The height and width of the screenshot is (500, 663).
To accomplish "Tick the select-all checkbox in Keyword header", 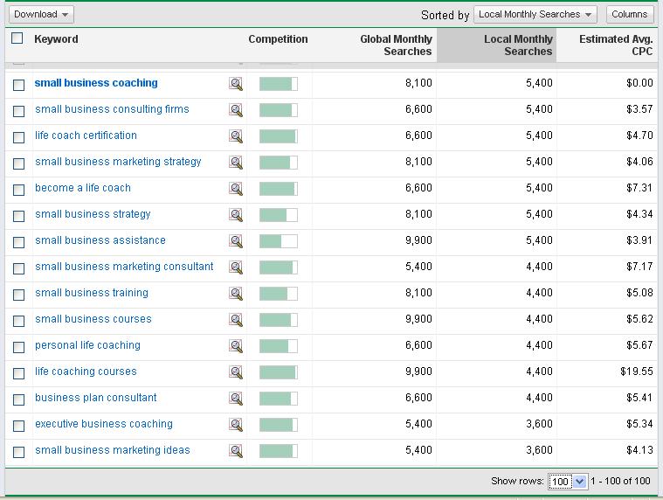I will tap(17, 38).
